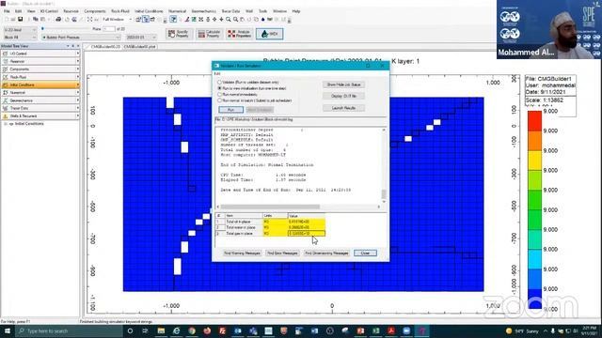The image size is (602, 338).
Task: Switch to the second CMGBuilder document tab
Action: 140,46
